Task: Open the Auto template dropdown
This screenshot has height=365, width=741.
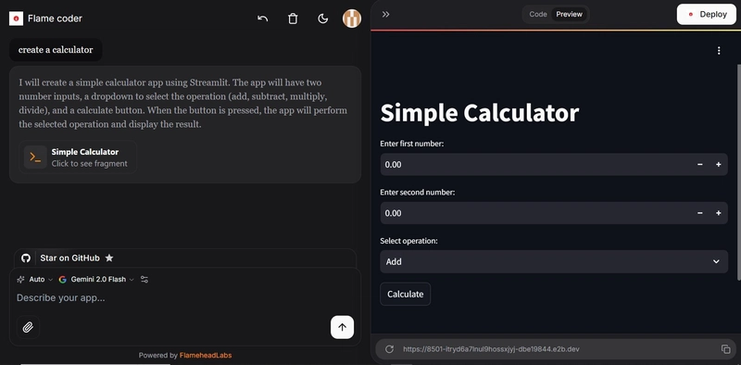Action: 35,280
